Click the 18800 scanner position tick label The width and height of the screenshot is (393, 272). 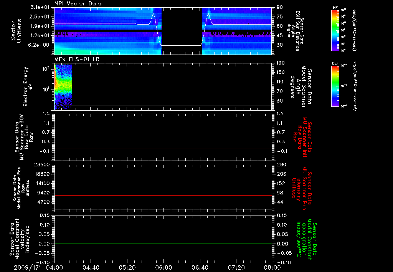[x=42, y=174]
